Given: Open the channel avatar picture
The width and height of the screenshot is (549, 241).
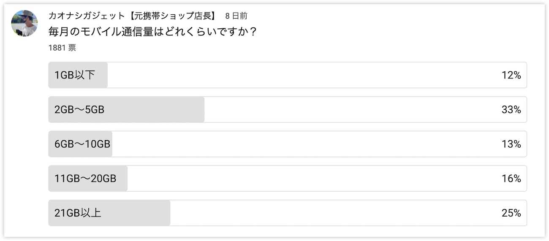Looking at the screenshot, I should pyautogui.click(x=24, y=23).
